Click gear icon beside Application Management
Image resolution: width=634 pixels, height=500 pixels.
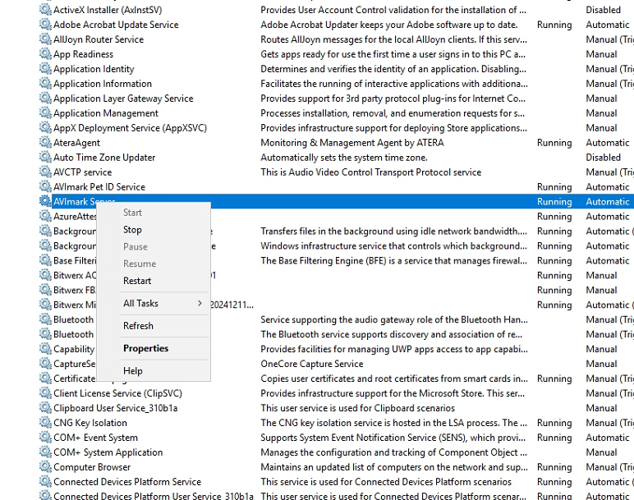point(45,112)
